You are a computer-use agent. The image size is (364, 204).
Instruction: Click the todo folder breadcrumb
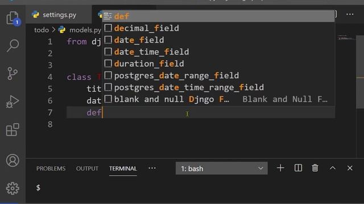(x=42, y=30)
